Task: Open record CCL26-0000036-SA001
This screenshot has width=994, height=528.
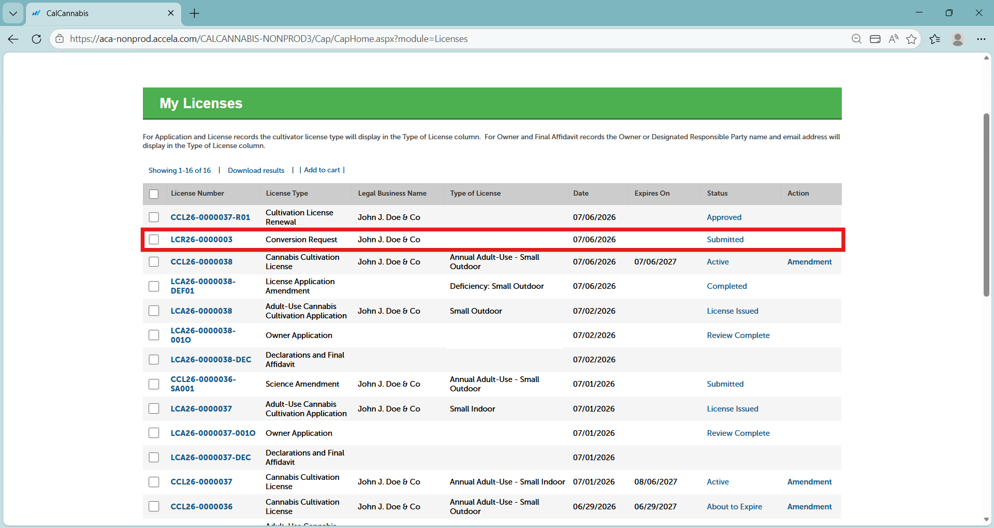Action: coord(203,384)
